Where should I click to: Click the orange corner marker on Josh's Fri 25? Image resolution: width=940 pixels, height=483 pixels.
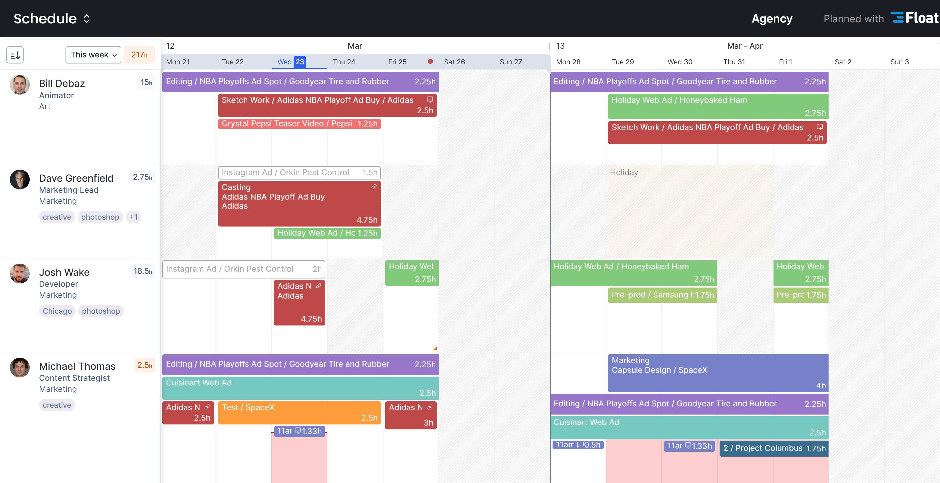click(x=435, y=349)
